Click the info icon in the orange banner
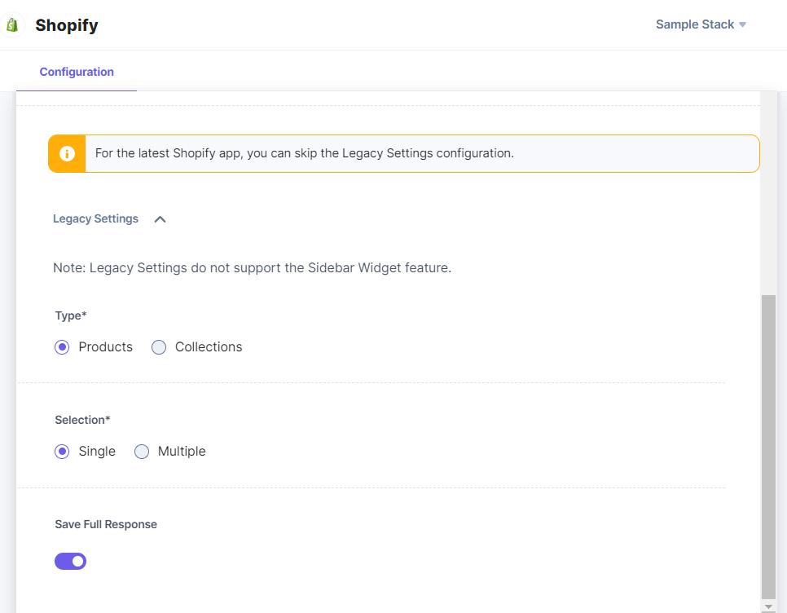This screenshot has height=613, width=787. pyautogui.click(x=67, y=153)
